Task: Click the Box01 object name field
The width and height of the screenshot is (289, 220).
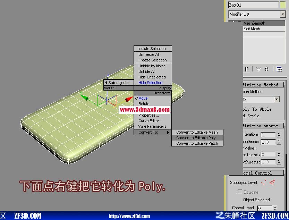Action: point(253,5)
